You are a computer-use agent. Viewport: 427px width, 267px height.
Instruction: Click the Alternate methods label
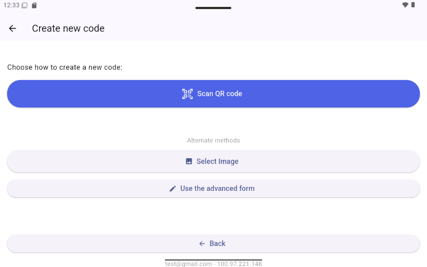point(214,141)
